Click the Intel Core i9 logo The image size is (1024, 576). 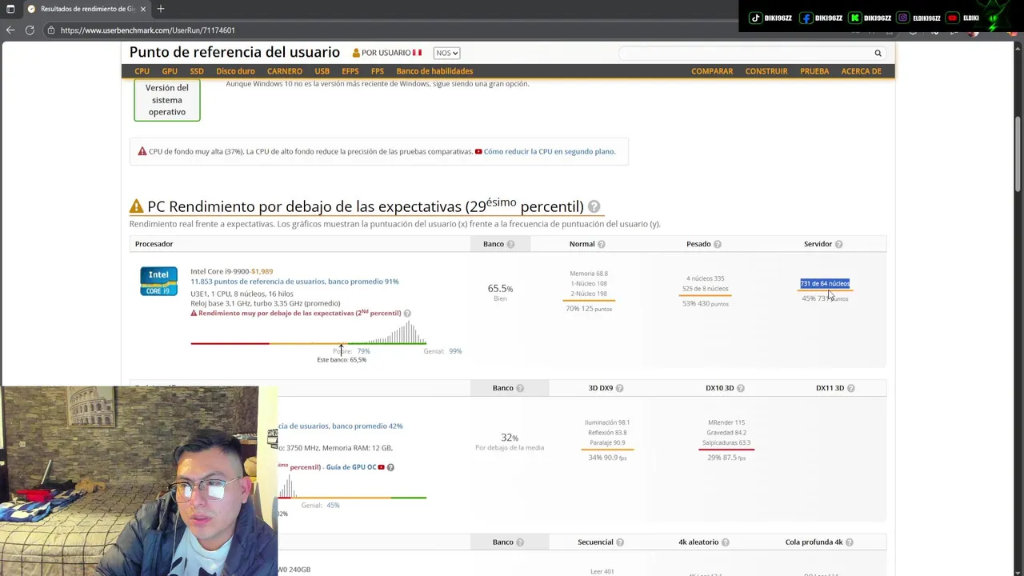point(158,282)
